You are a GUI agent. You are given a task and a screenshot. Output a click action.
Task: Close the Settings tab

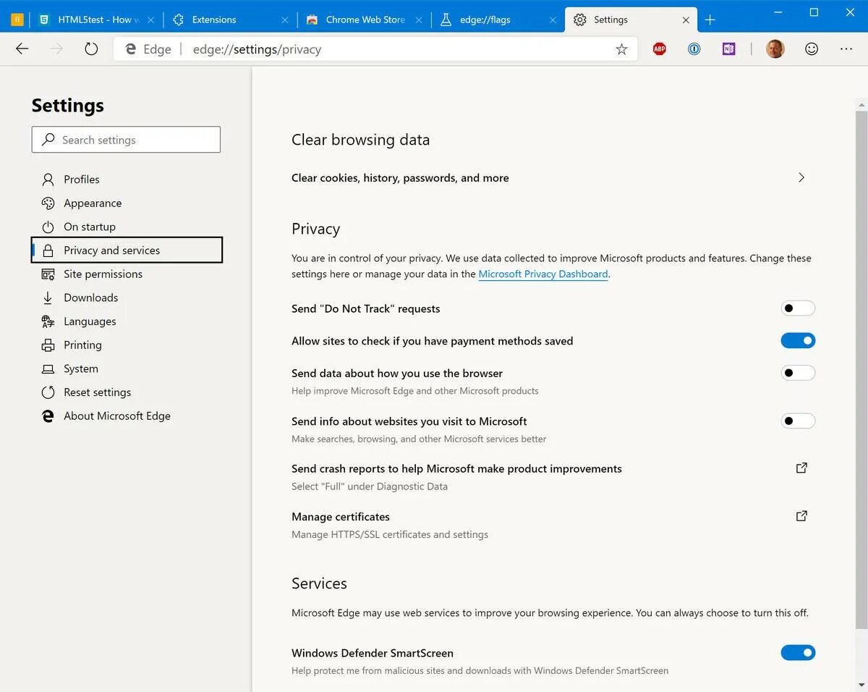pos(686,20)
